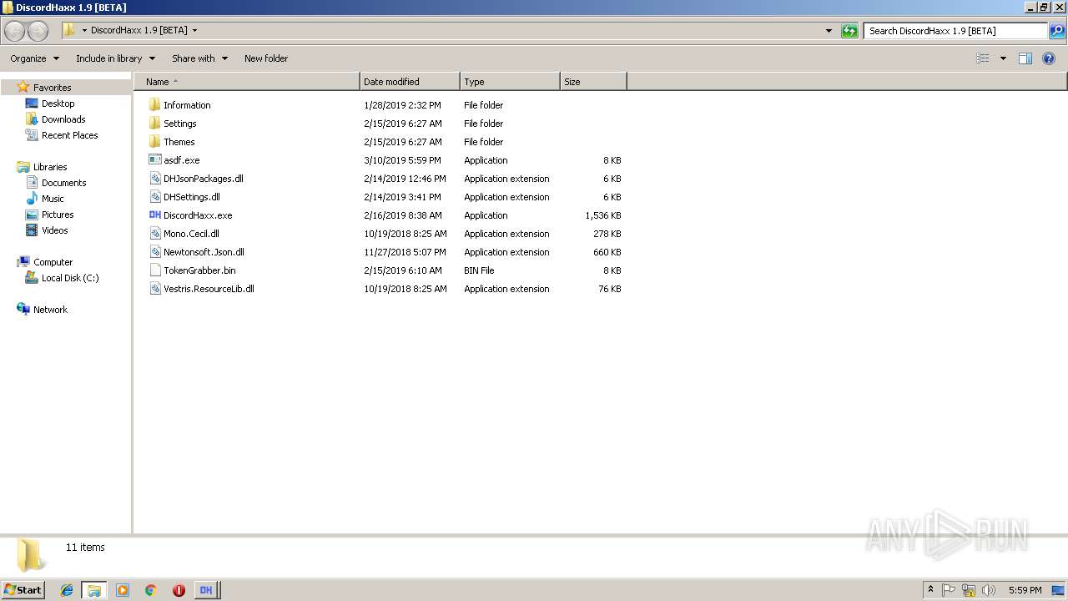
Task: Click the Search DiscordHaxx input field
Action: [x=955, y=31]
